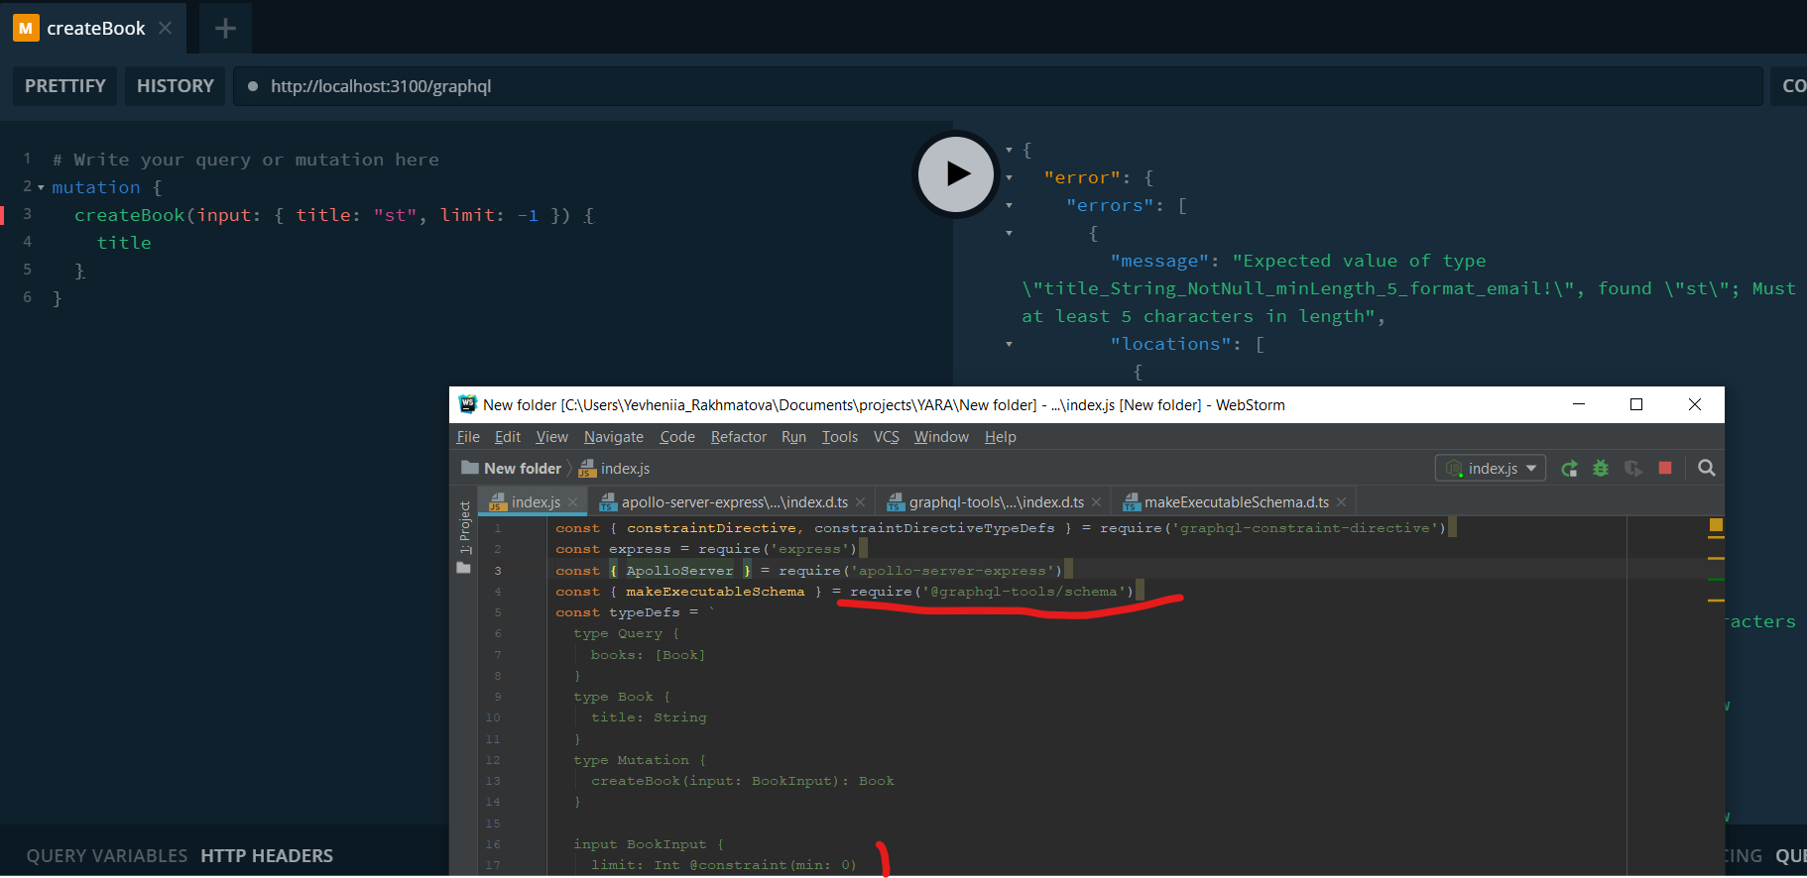The height and width of the screenshot is (878, 1807).
Task: Open the Tools menu in WebStorm
Action: 839,437
